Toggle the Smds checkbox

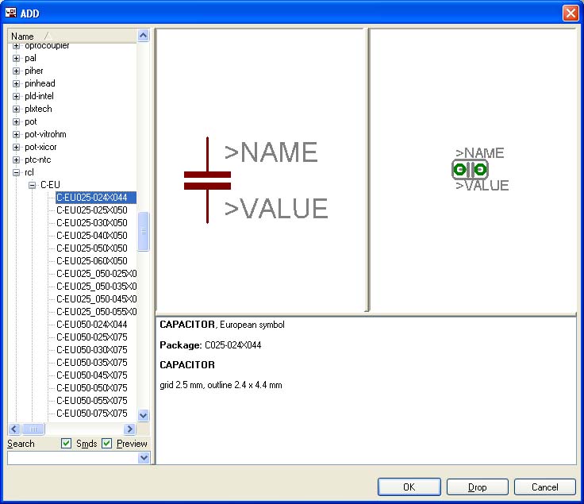[x=67, y=444]
